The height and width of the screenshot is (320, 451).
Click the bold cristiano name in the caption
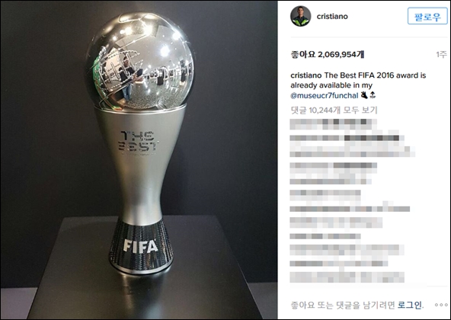(306, 75)
